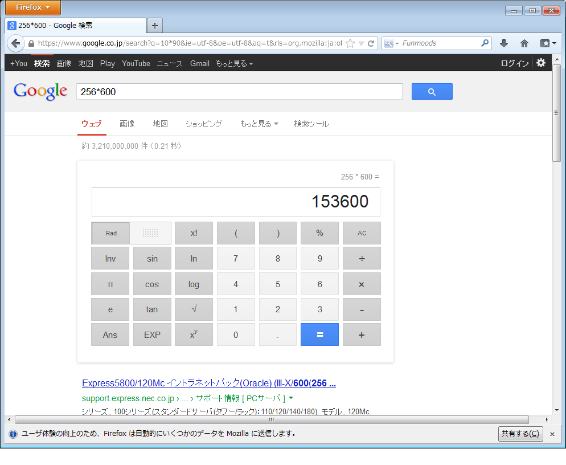Viewport: 566px width, 465px height.
Task: Click the Google logo
Action: coord(40,91)
